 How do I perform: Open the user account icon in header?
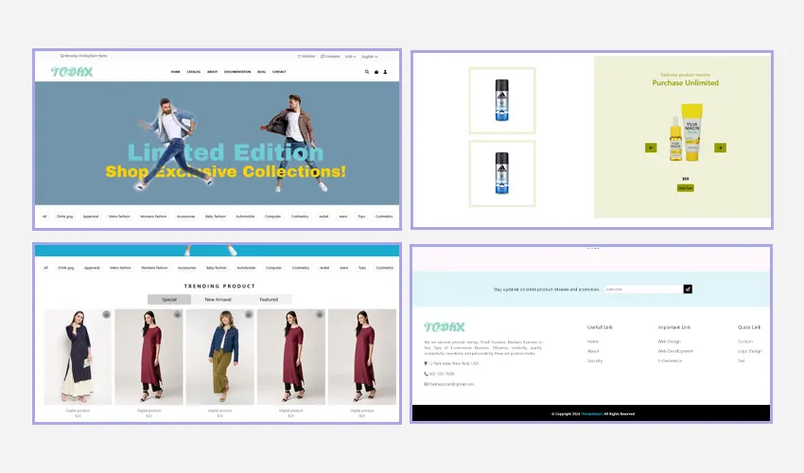(x=385, y=72)
